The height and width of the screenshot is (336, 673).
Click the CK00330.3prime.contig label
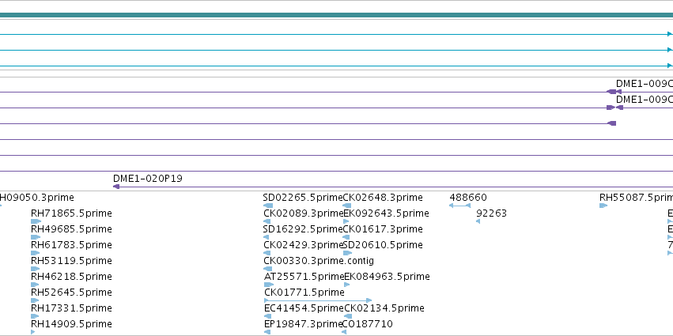[319, 261]
